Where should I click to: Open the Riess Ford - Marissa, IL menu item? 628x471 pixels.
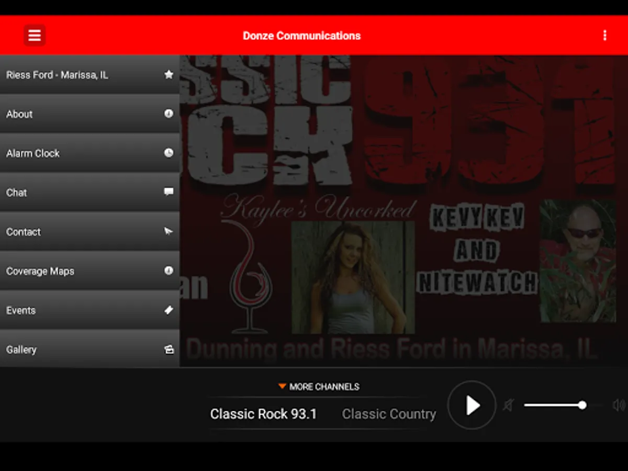(x=89, y=75)
